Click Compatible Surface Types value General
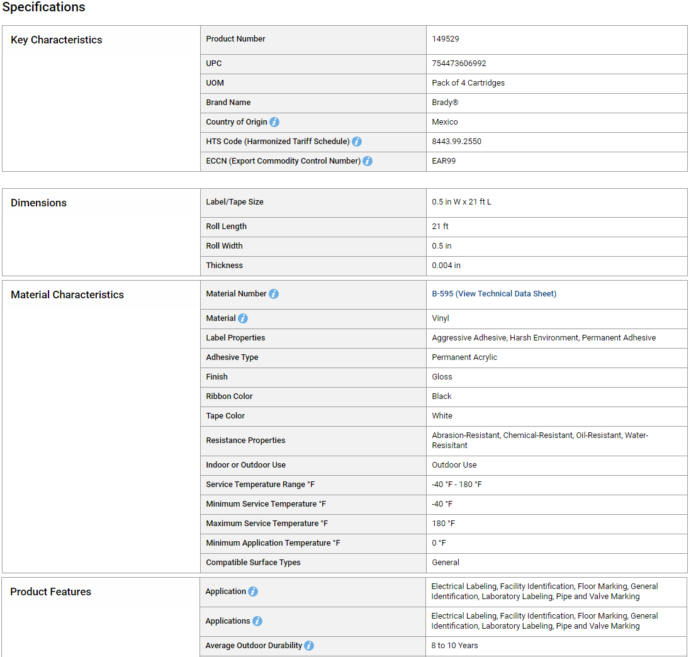 [x=446, y=562]
